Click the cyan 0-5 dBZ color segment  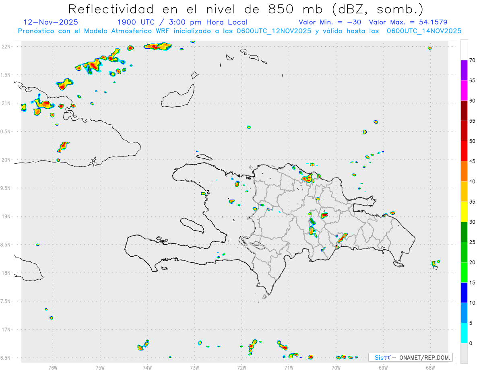464,333
